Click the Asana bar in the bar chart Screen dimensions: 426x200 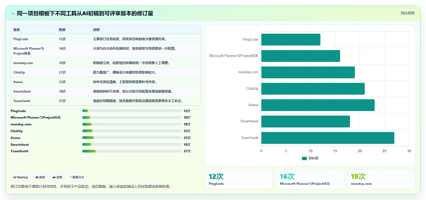[x=318, y=105]
